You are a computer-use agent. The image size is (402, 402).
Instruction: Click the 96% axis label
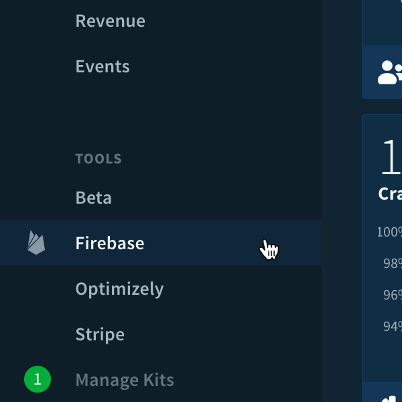pyautogui.click(x=392, y=295)
